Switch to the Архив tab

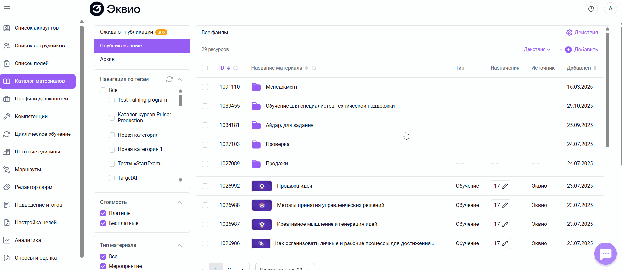[107, 59]
